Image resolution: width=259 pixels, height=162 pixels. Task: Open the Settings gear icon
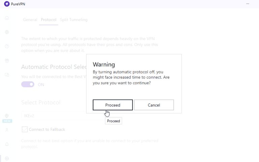(7, 158)
